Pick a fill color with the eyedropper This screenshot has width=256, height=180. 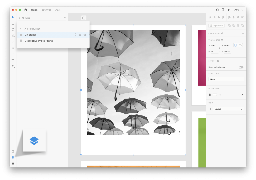coord(242,95)
